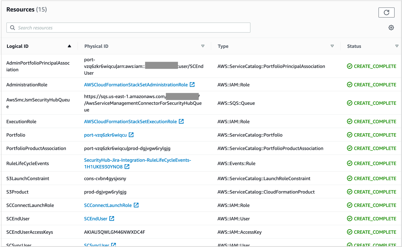The height and width of the screenshot is (247, 402).
Task: Click the refresh icon to reload resources
Action: tap(386, 12)
